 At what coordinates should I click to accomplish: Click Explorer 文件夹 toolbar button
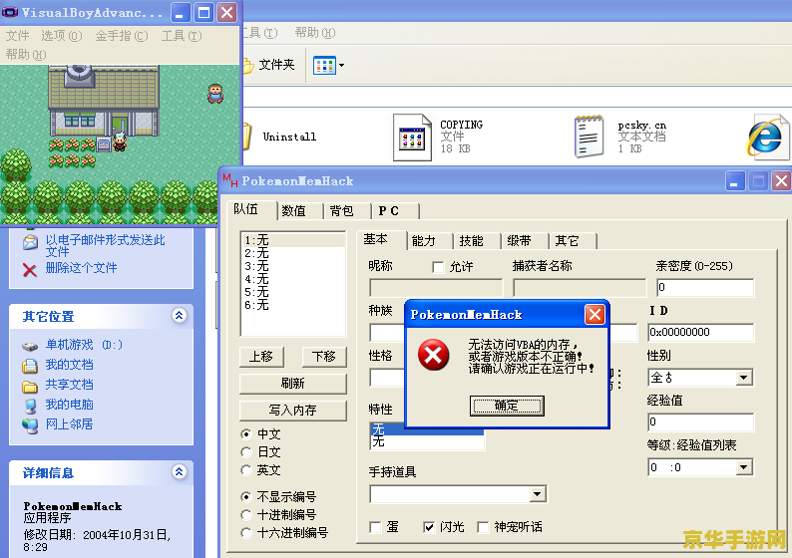click(269, 65)
